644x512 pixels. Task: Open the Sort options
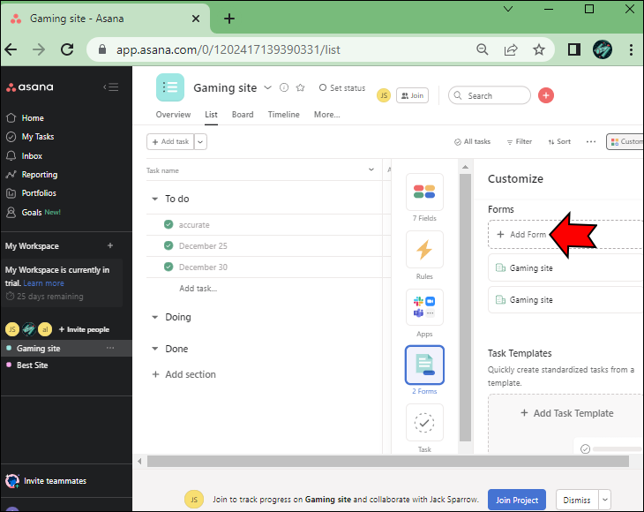coord(559,141)
